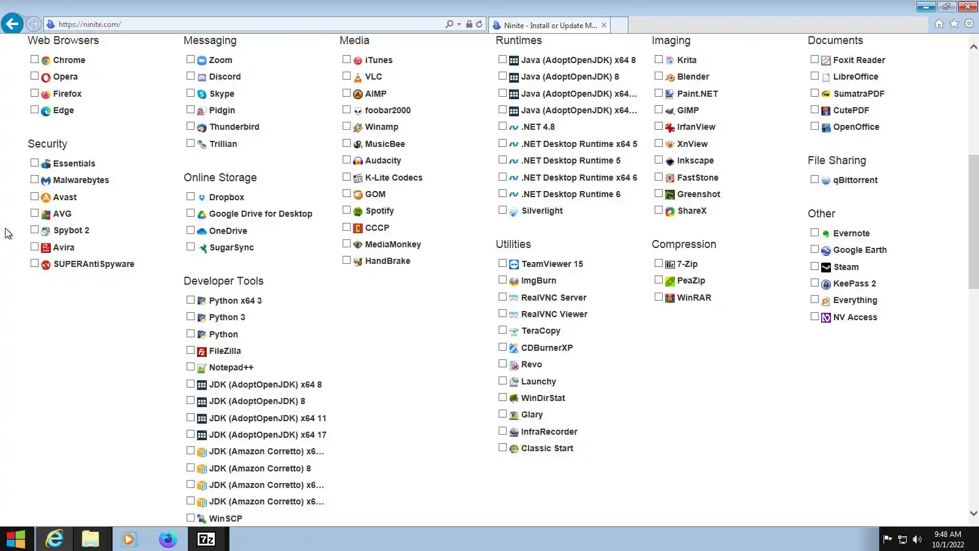Click the SUPERAntiSpyware label
The width and height of the screenshot is (979, 551).
(x=94, y=264)
